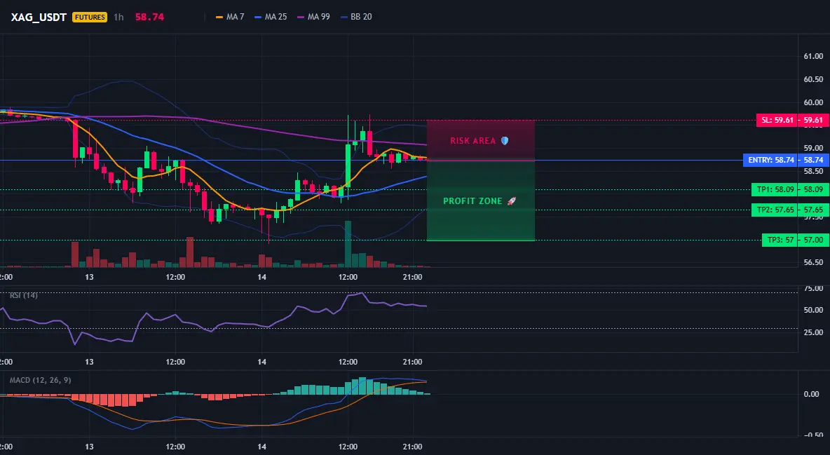
Task: Click the 21:00 time label under RSI panel
Action: [x=412, y=362]
